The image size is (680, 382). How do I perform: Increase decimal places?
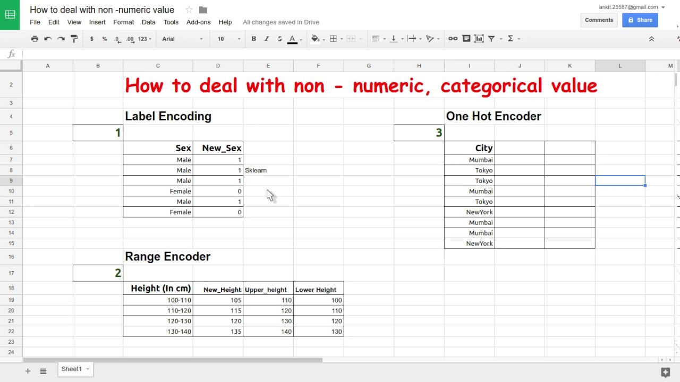point(130,39)
